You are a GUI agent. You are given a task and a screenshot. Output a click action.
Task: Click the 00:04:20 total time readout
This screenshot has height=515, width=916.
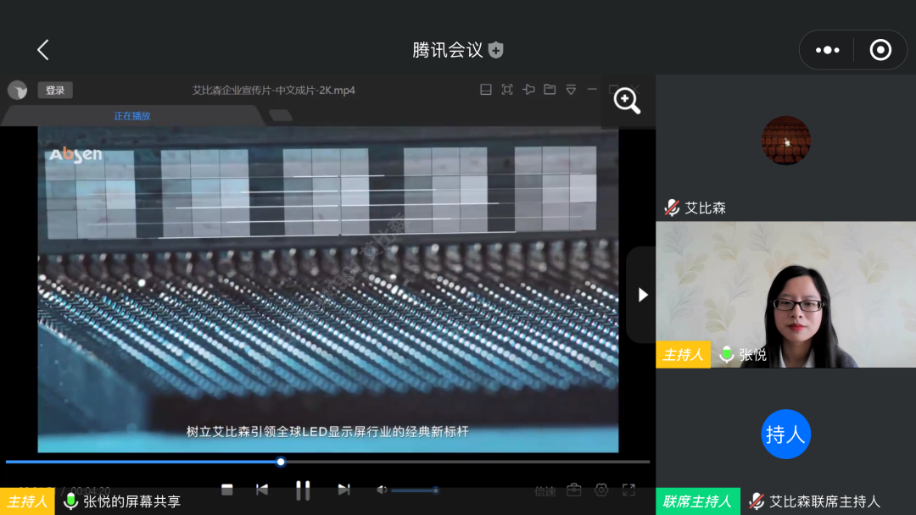90,490
